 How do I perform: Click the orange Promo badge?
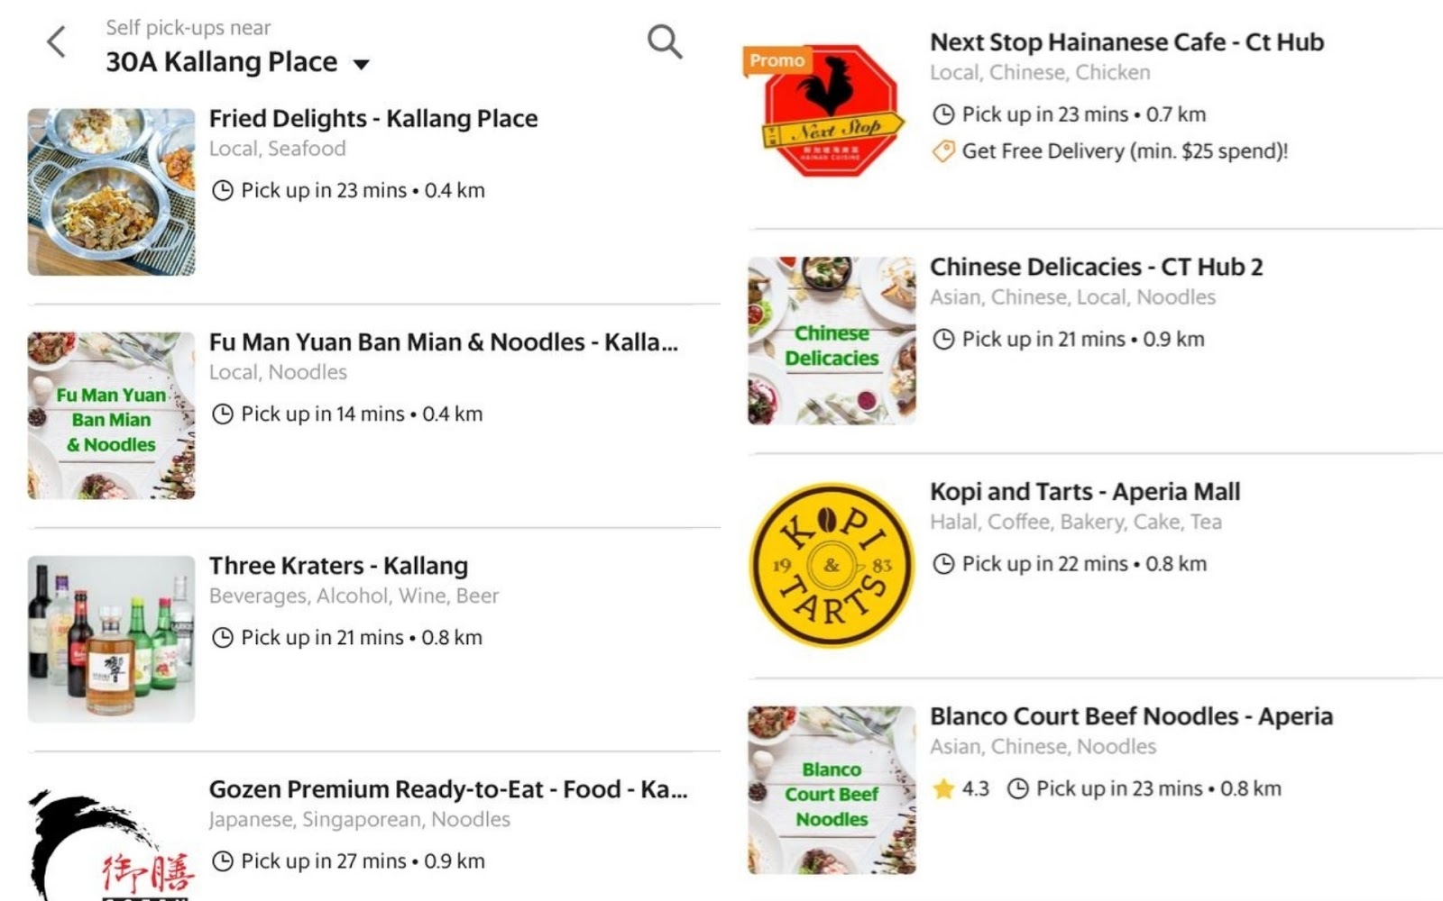point(777,60)
